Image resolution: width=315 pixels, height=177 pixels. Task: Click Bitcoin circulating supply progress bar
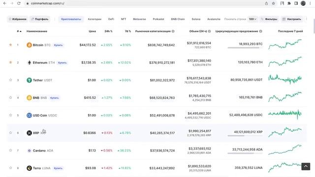click(x=245, y=48)
